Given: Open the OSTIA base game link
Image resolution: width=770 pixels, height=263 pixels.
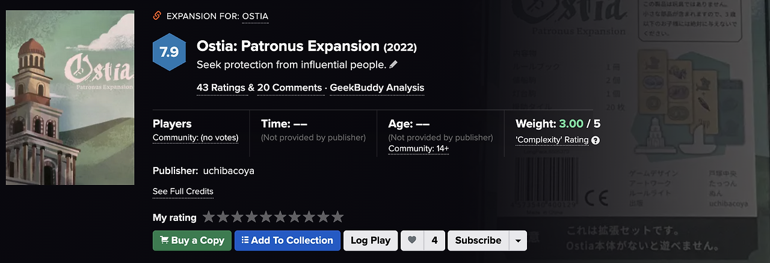Looking at the screenshot, I should [x=255, y=16].
